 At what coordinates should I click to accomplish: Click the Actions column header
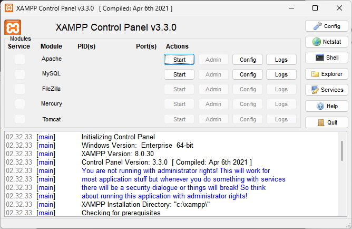[177, 46]
